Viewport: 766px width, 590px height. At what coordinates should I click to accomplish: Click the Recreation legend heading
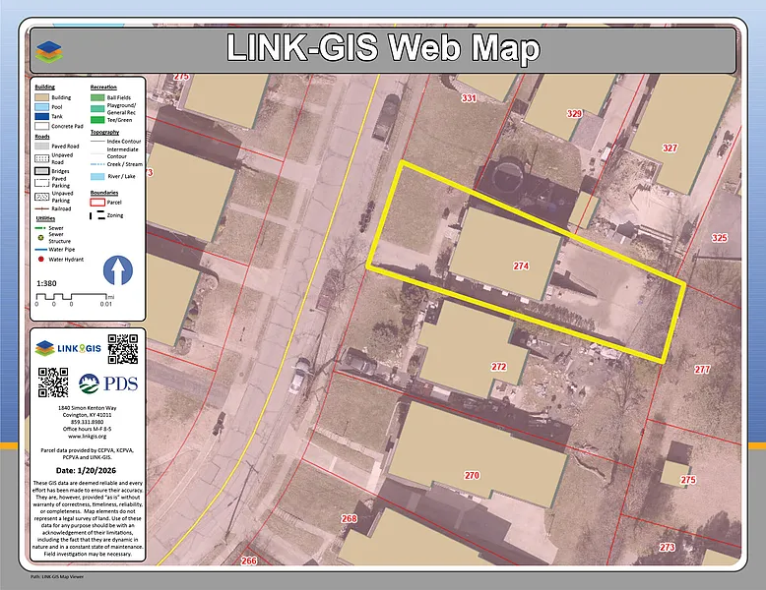pyautogui.click(x=103, y=87)
